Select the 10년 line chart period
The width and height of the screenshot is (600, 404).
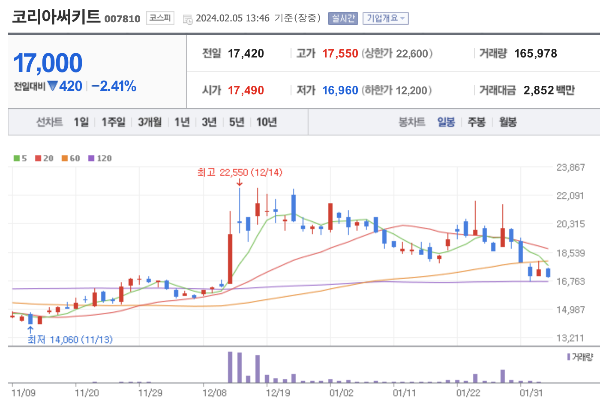coord(267,122)
